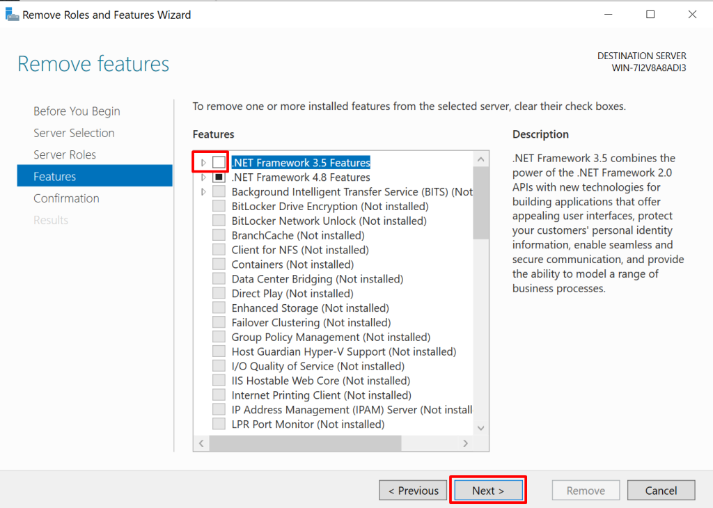Expand the .NET Framework 3.5 Features node
Viewport: 713px width, 508px height.
coord(203,163)
